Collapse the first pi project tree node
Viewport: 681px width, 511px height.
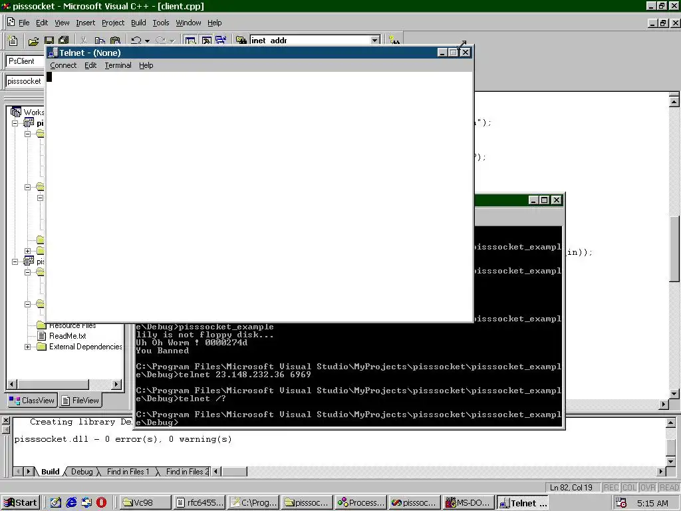tap(15, 123)
